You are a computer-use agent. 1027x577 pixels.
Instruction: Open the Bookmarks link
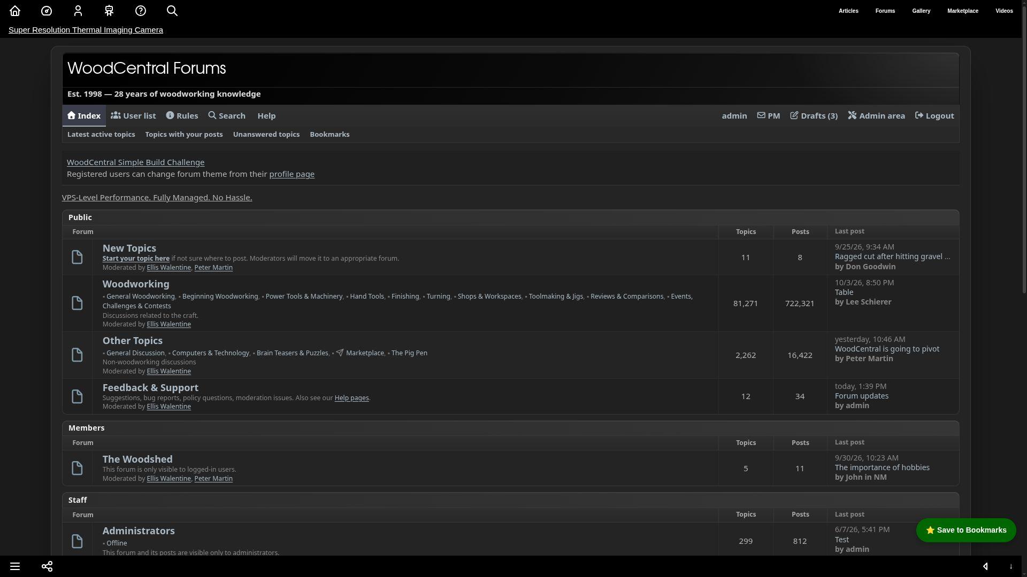coord(329,134)
